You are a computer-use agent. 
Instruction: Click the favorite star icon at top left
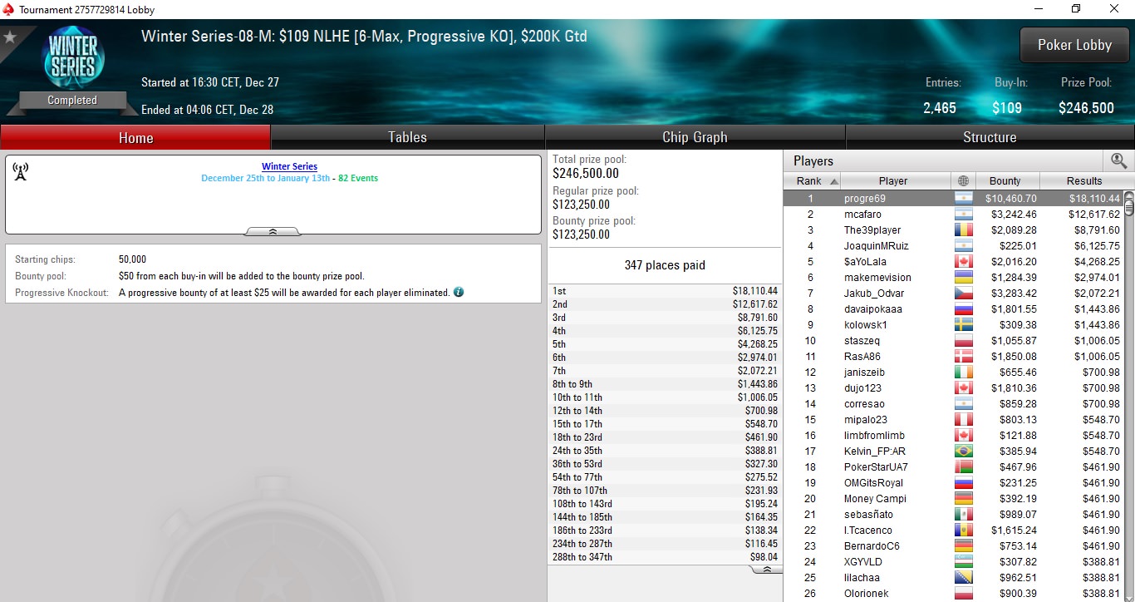coord(10,37)
